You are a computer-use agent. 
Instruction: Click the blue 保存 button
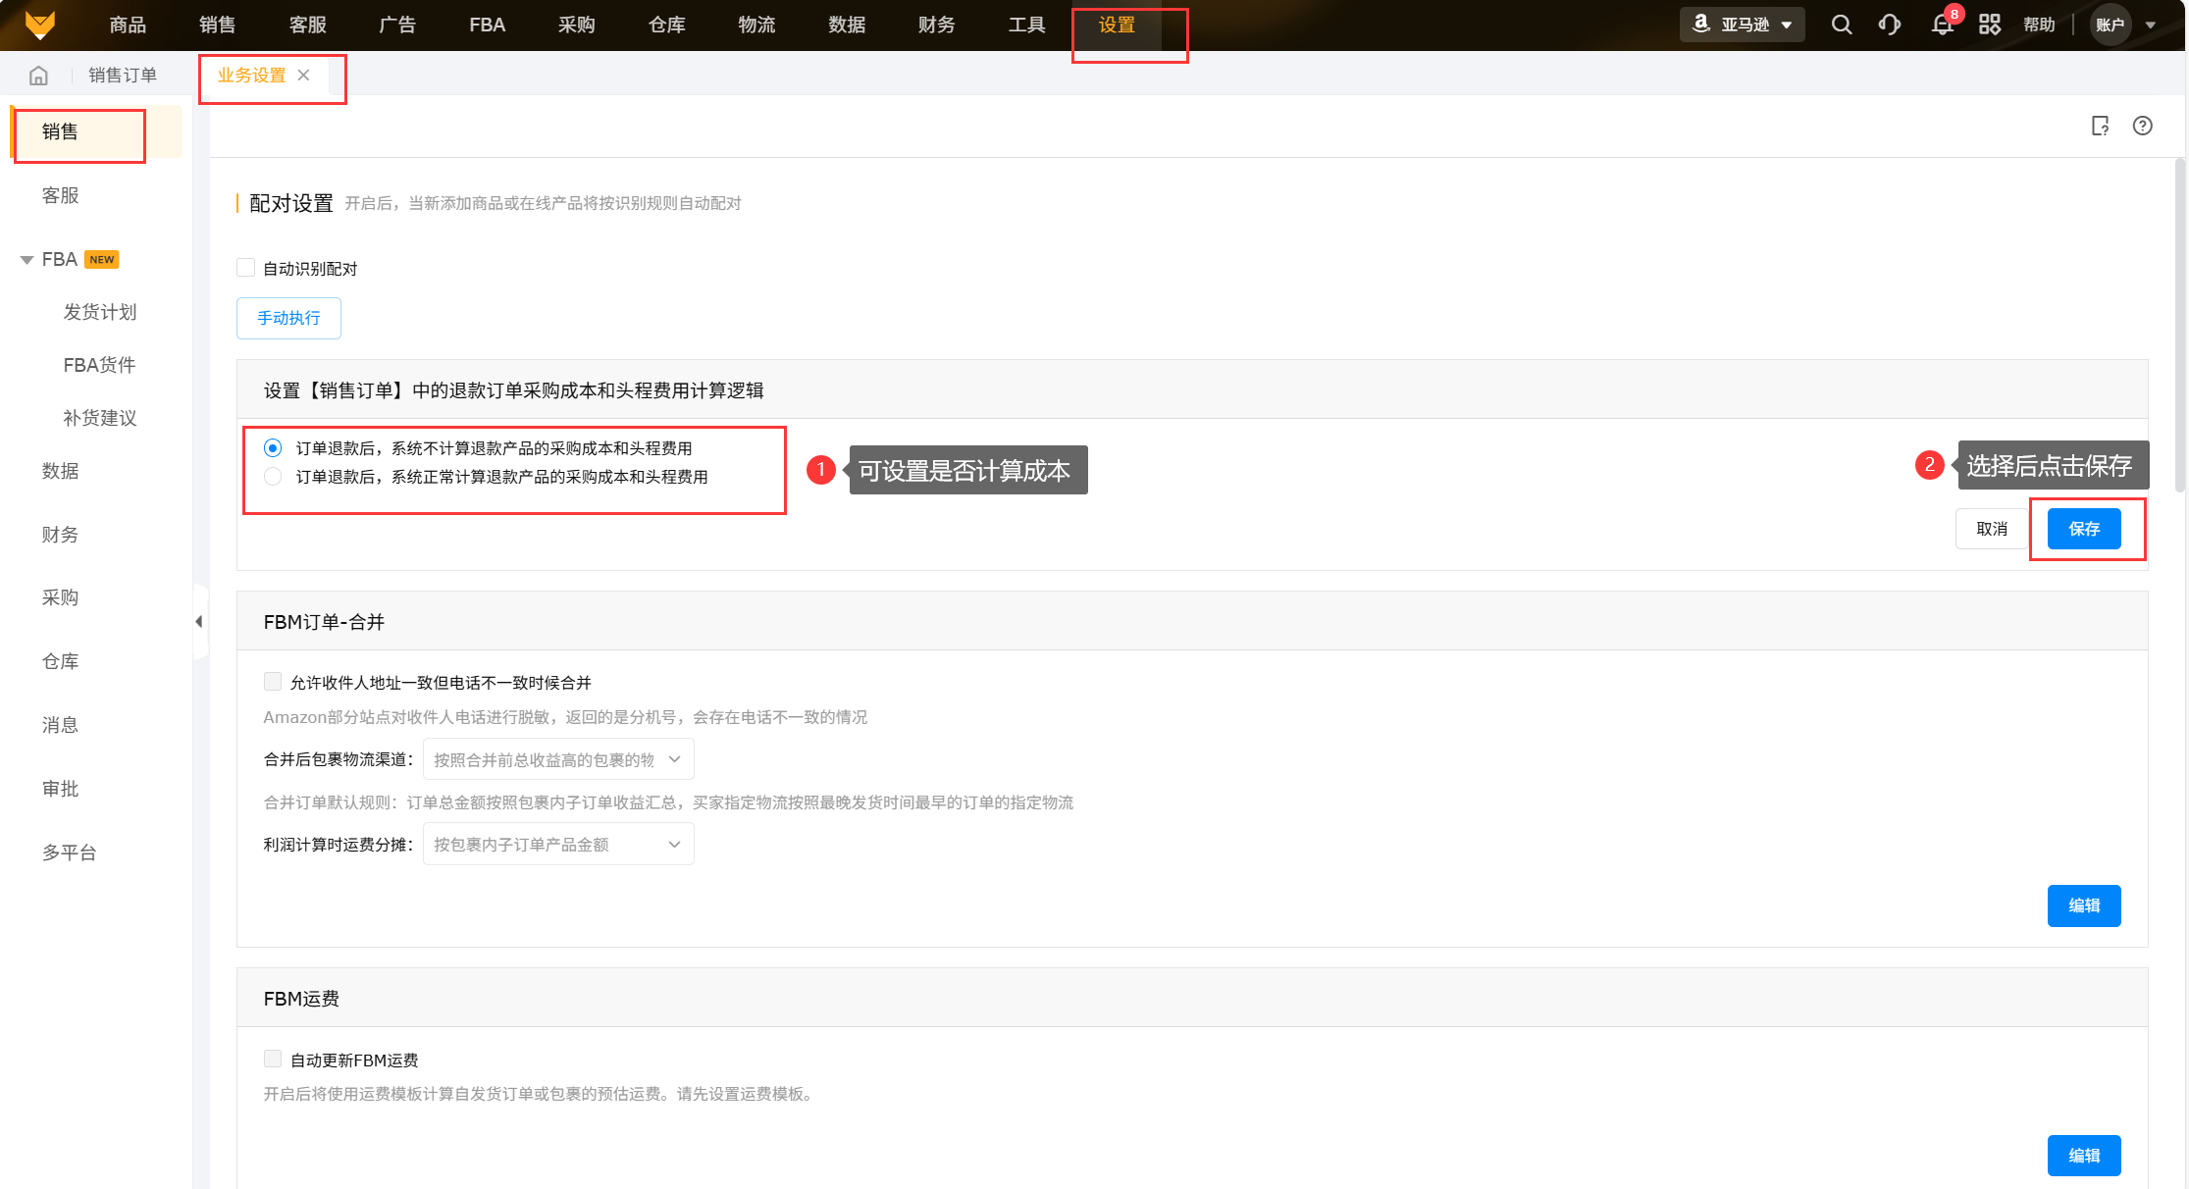click(x=2083, y=529)
